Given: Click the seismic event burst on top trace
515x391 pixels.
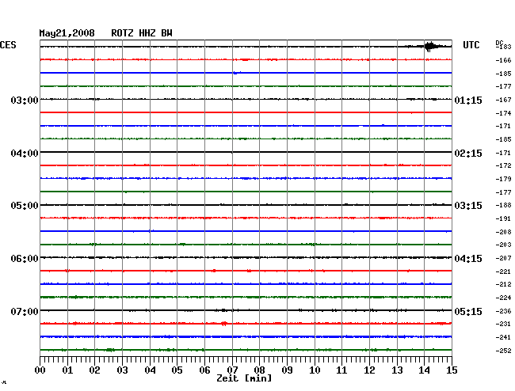Looking at the screenshot, I should coord(430,47).
